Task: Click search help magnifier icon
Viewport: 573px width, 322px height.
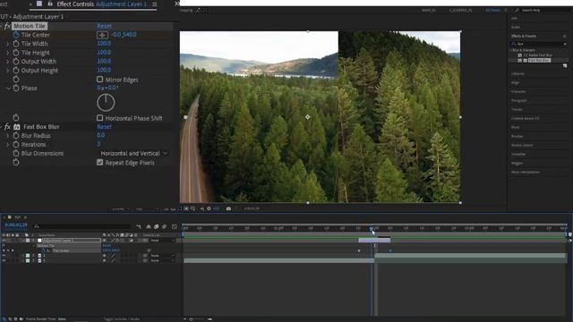Action: tap(517, 10)
